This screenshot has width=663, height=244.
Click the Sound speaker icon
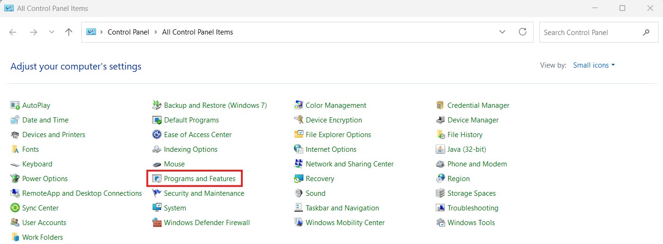pos(299,193)
